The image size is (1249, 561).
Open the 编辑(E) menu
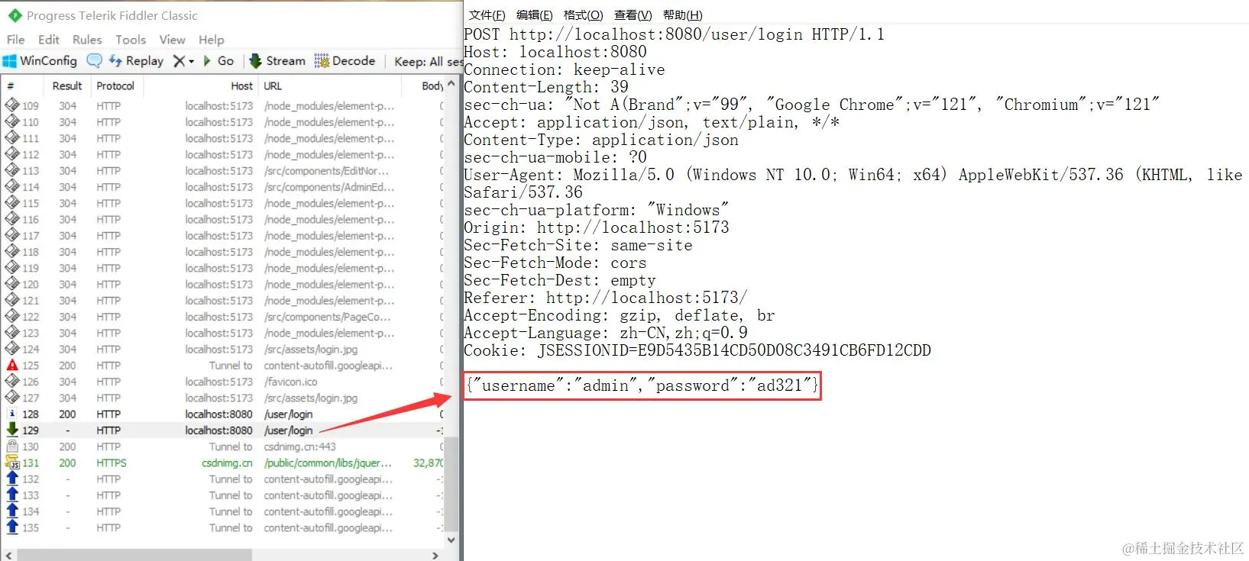534,15
